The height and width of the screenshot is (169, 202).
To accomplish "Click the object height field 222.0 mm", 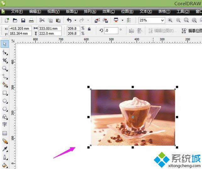I will pos(50,33).
